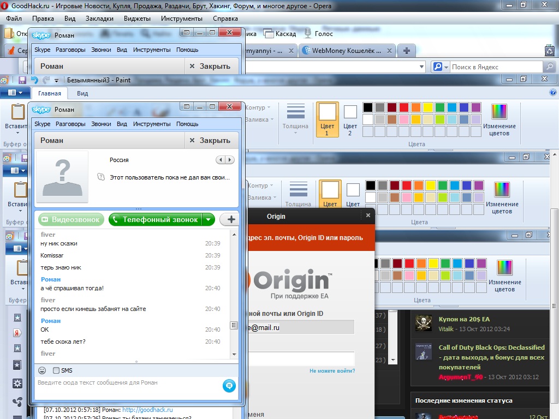559x419 pixels.
Task: Close the WebMoney Кошелёк tab with its X
Action: pyautogui.click(x=389, y=51)
